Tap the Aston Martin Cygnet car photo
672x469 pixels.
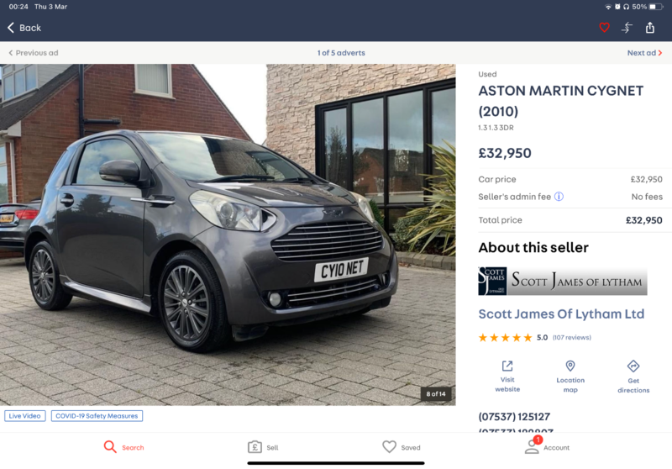coord(228,234)
